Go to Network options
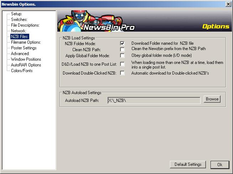 (19, 31)
